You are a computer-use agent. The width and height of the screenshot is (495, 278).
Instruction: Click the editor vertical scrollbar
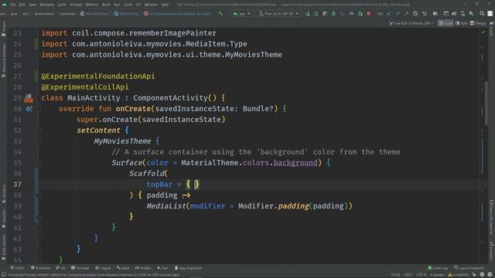click(x=486, y=103)
